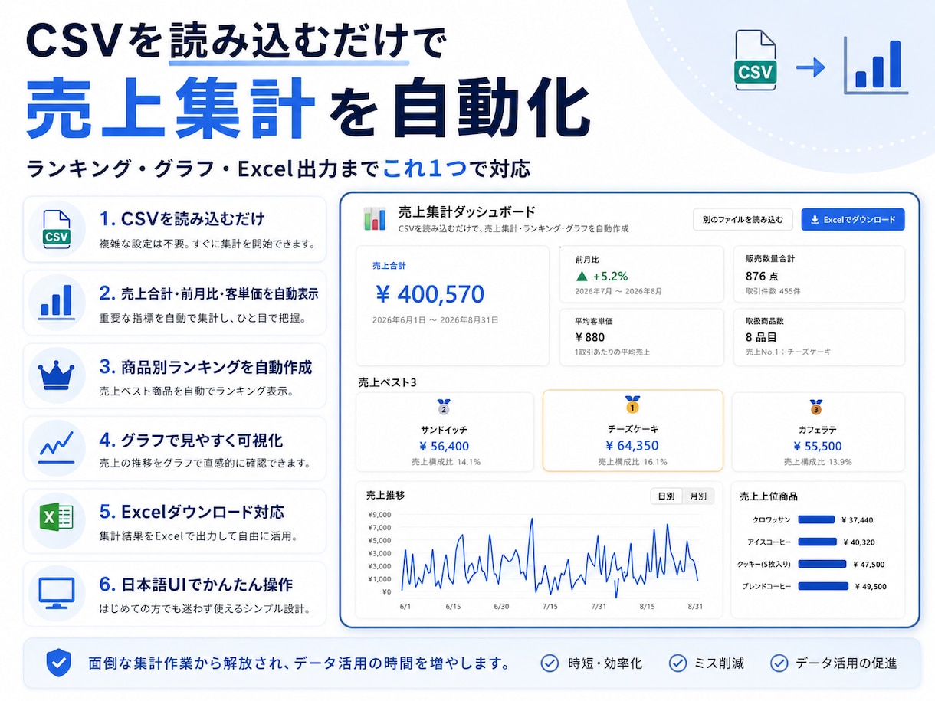The image size is (935, 701).
Task: Click the dashboard bar-chart logo icon
Action: pos(375,218)
